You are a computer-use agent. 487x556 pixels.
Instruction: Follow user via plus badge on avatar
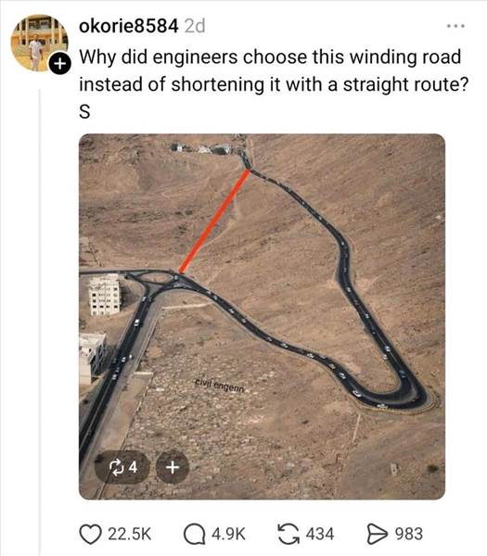[59, 64]
